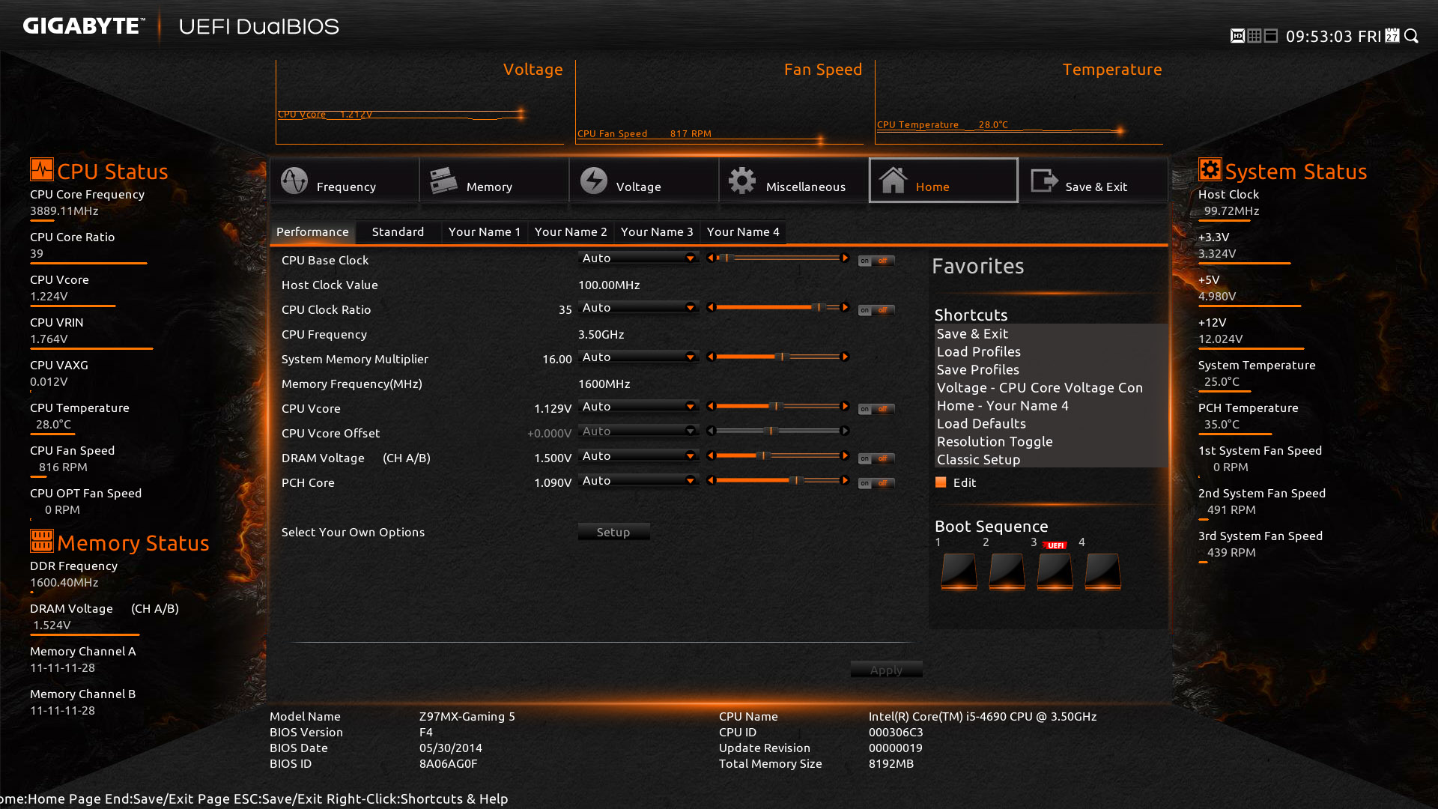The image size is (1438, 809).
Task: Click the magnifying glass search icon
Action: click(1412, 36)
